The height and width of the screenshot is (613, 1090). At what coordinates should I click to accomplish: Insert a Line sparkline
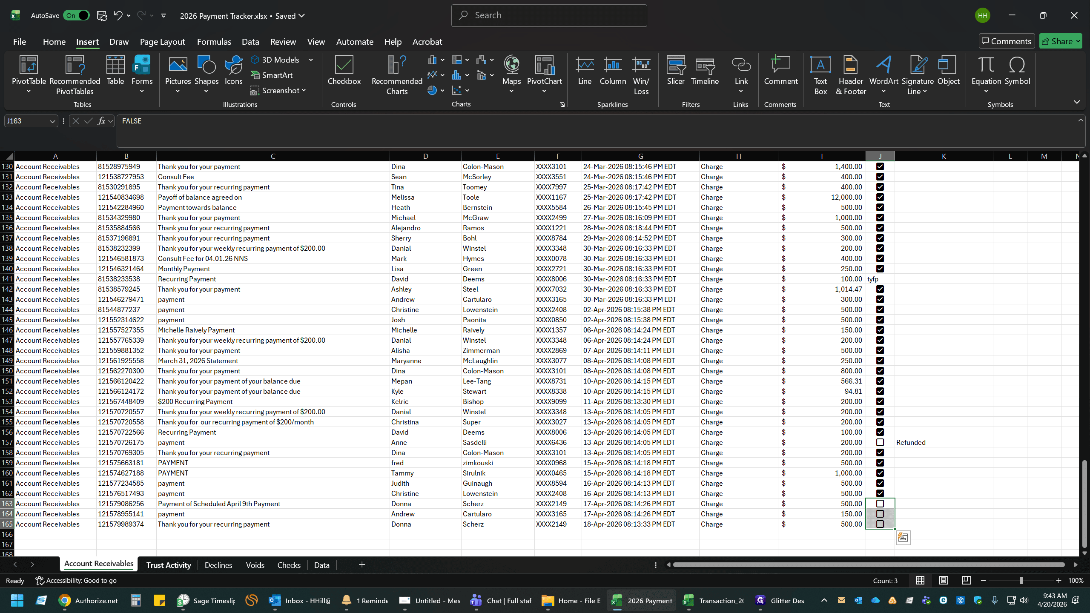pyautogui.click(x=585, y=70)
